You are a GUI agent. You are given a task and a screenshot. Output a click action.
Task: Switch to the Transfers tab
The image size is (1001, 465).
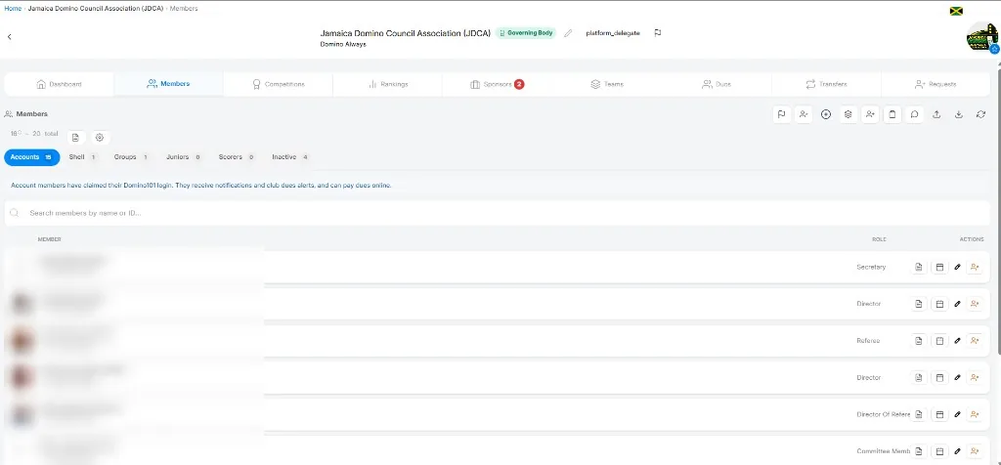click(x=826, y=84)
